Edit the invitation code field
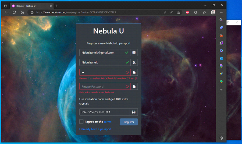This screenshot has height=144, width=242. tap(105, 112)
